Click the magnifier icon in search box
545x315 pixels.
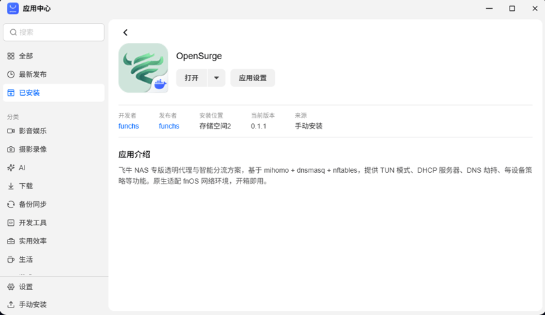[13, 32]
